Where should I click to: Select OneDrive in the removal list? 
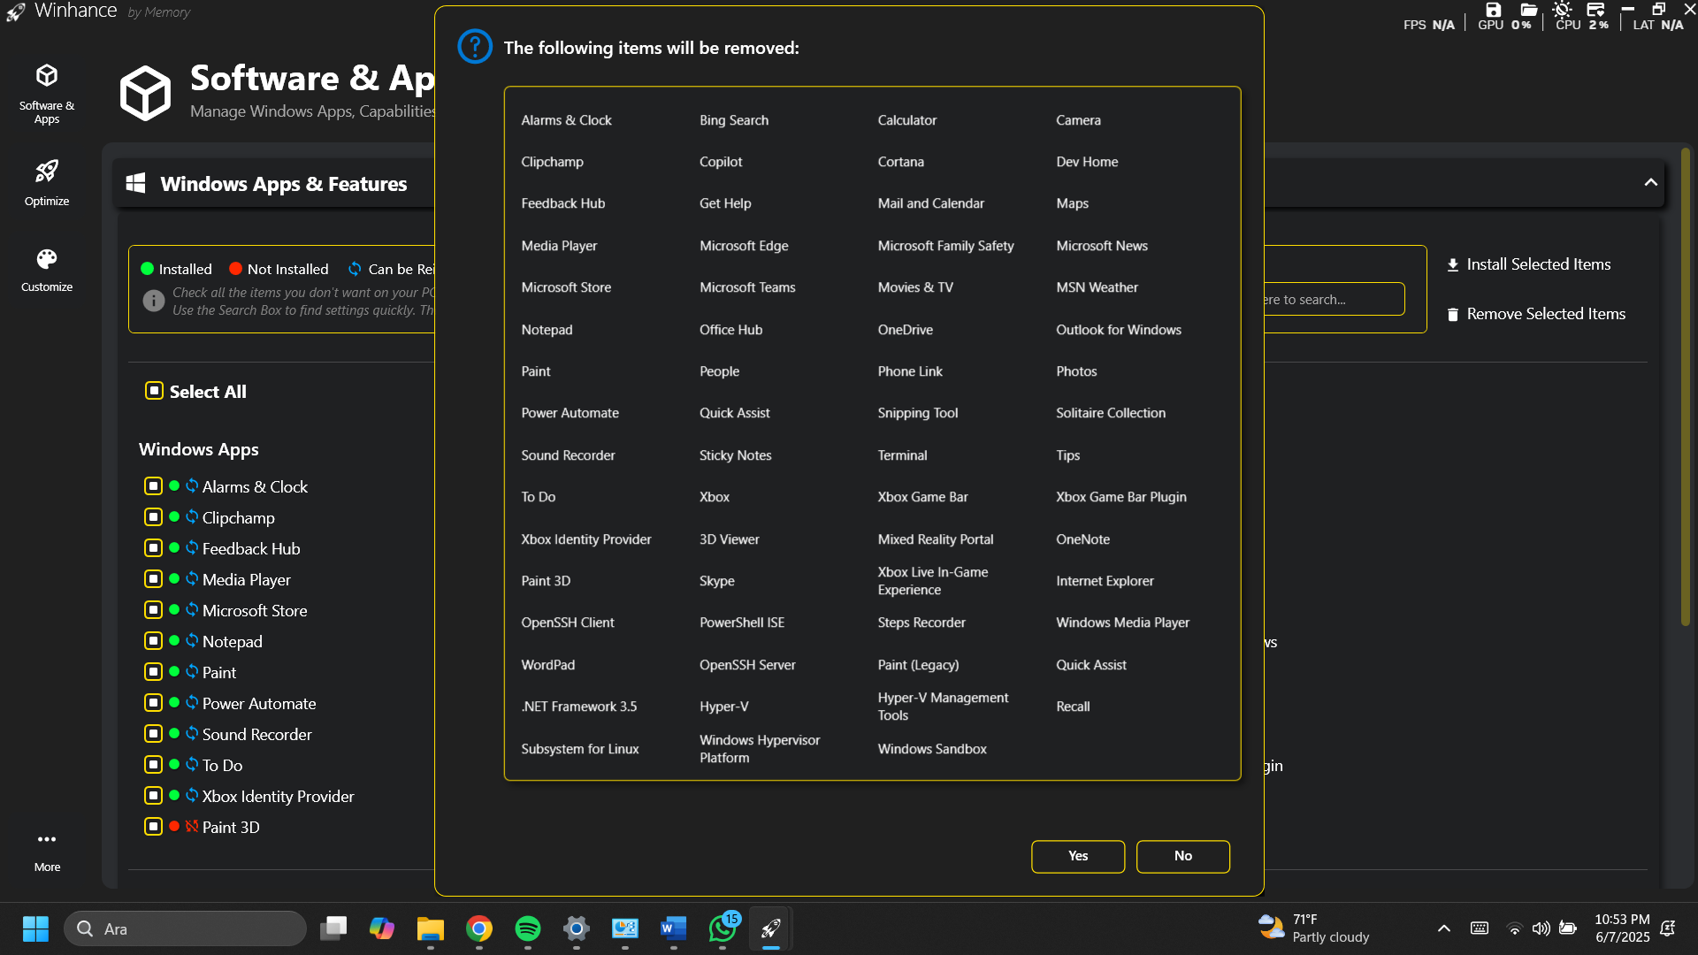pos(905,330)
